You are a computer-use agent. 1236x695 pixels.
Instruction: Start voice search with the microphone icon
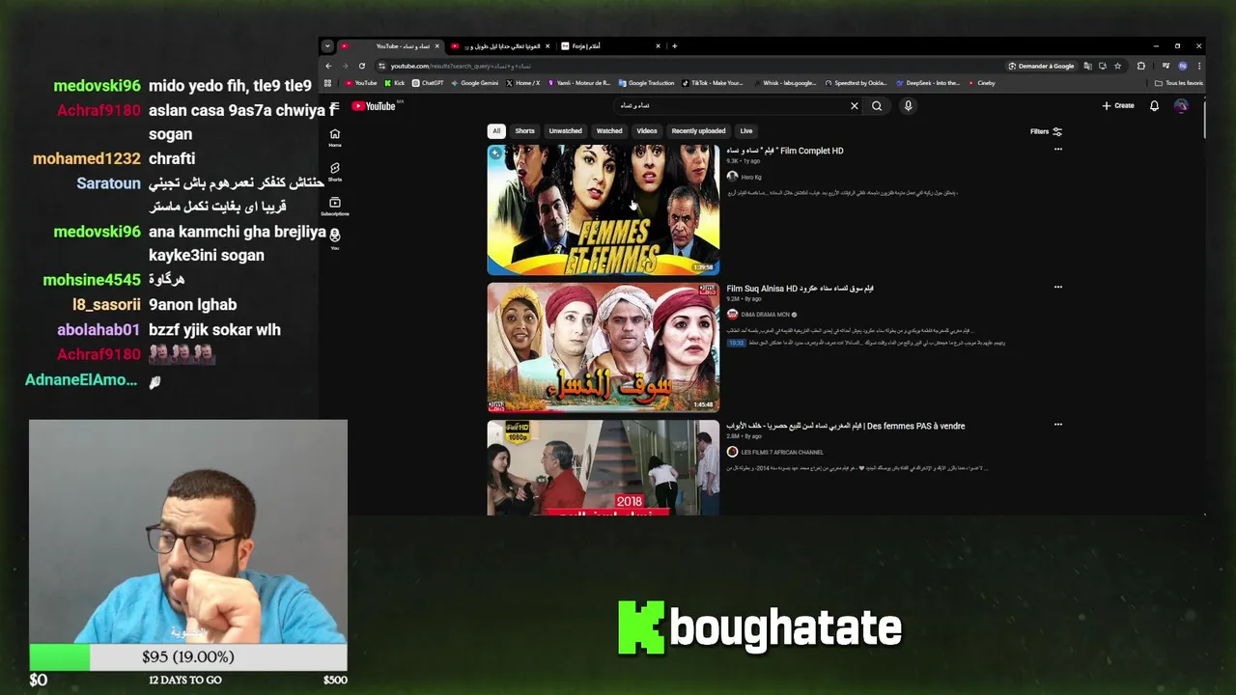(908, 106)
